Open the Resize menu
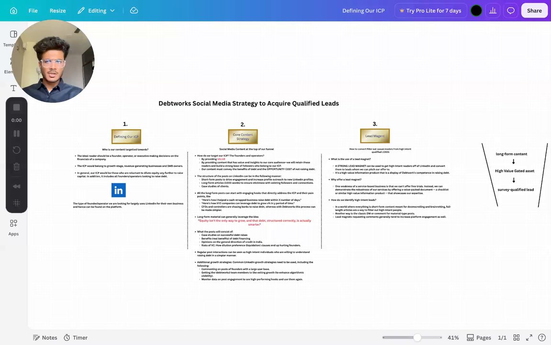 click(57, 11)
